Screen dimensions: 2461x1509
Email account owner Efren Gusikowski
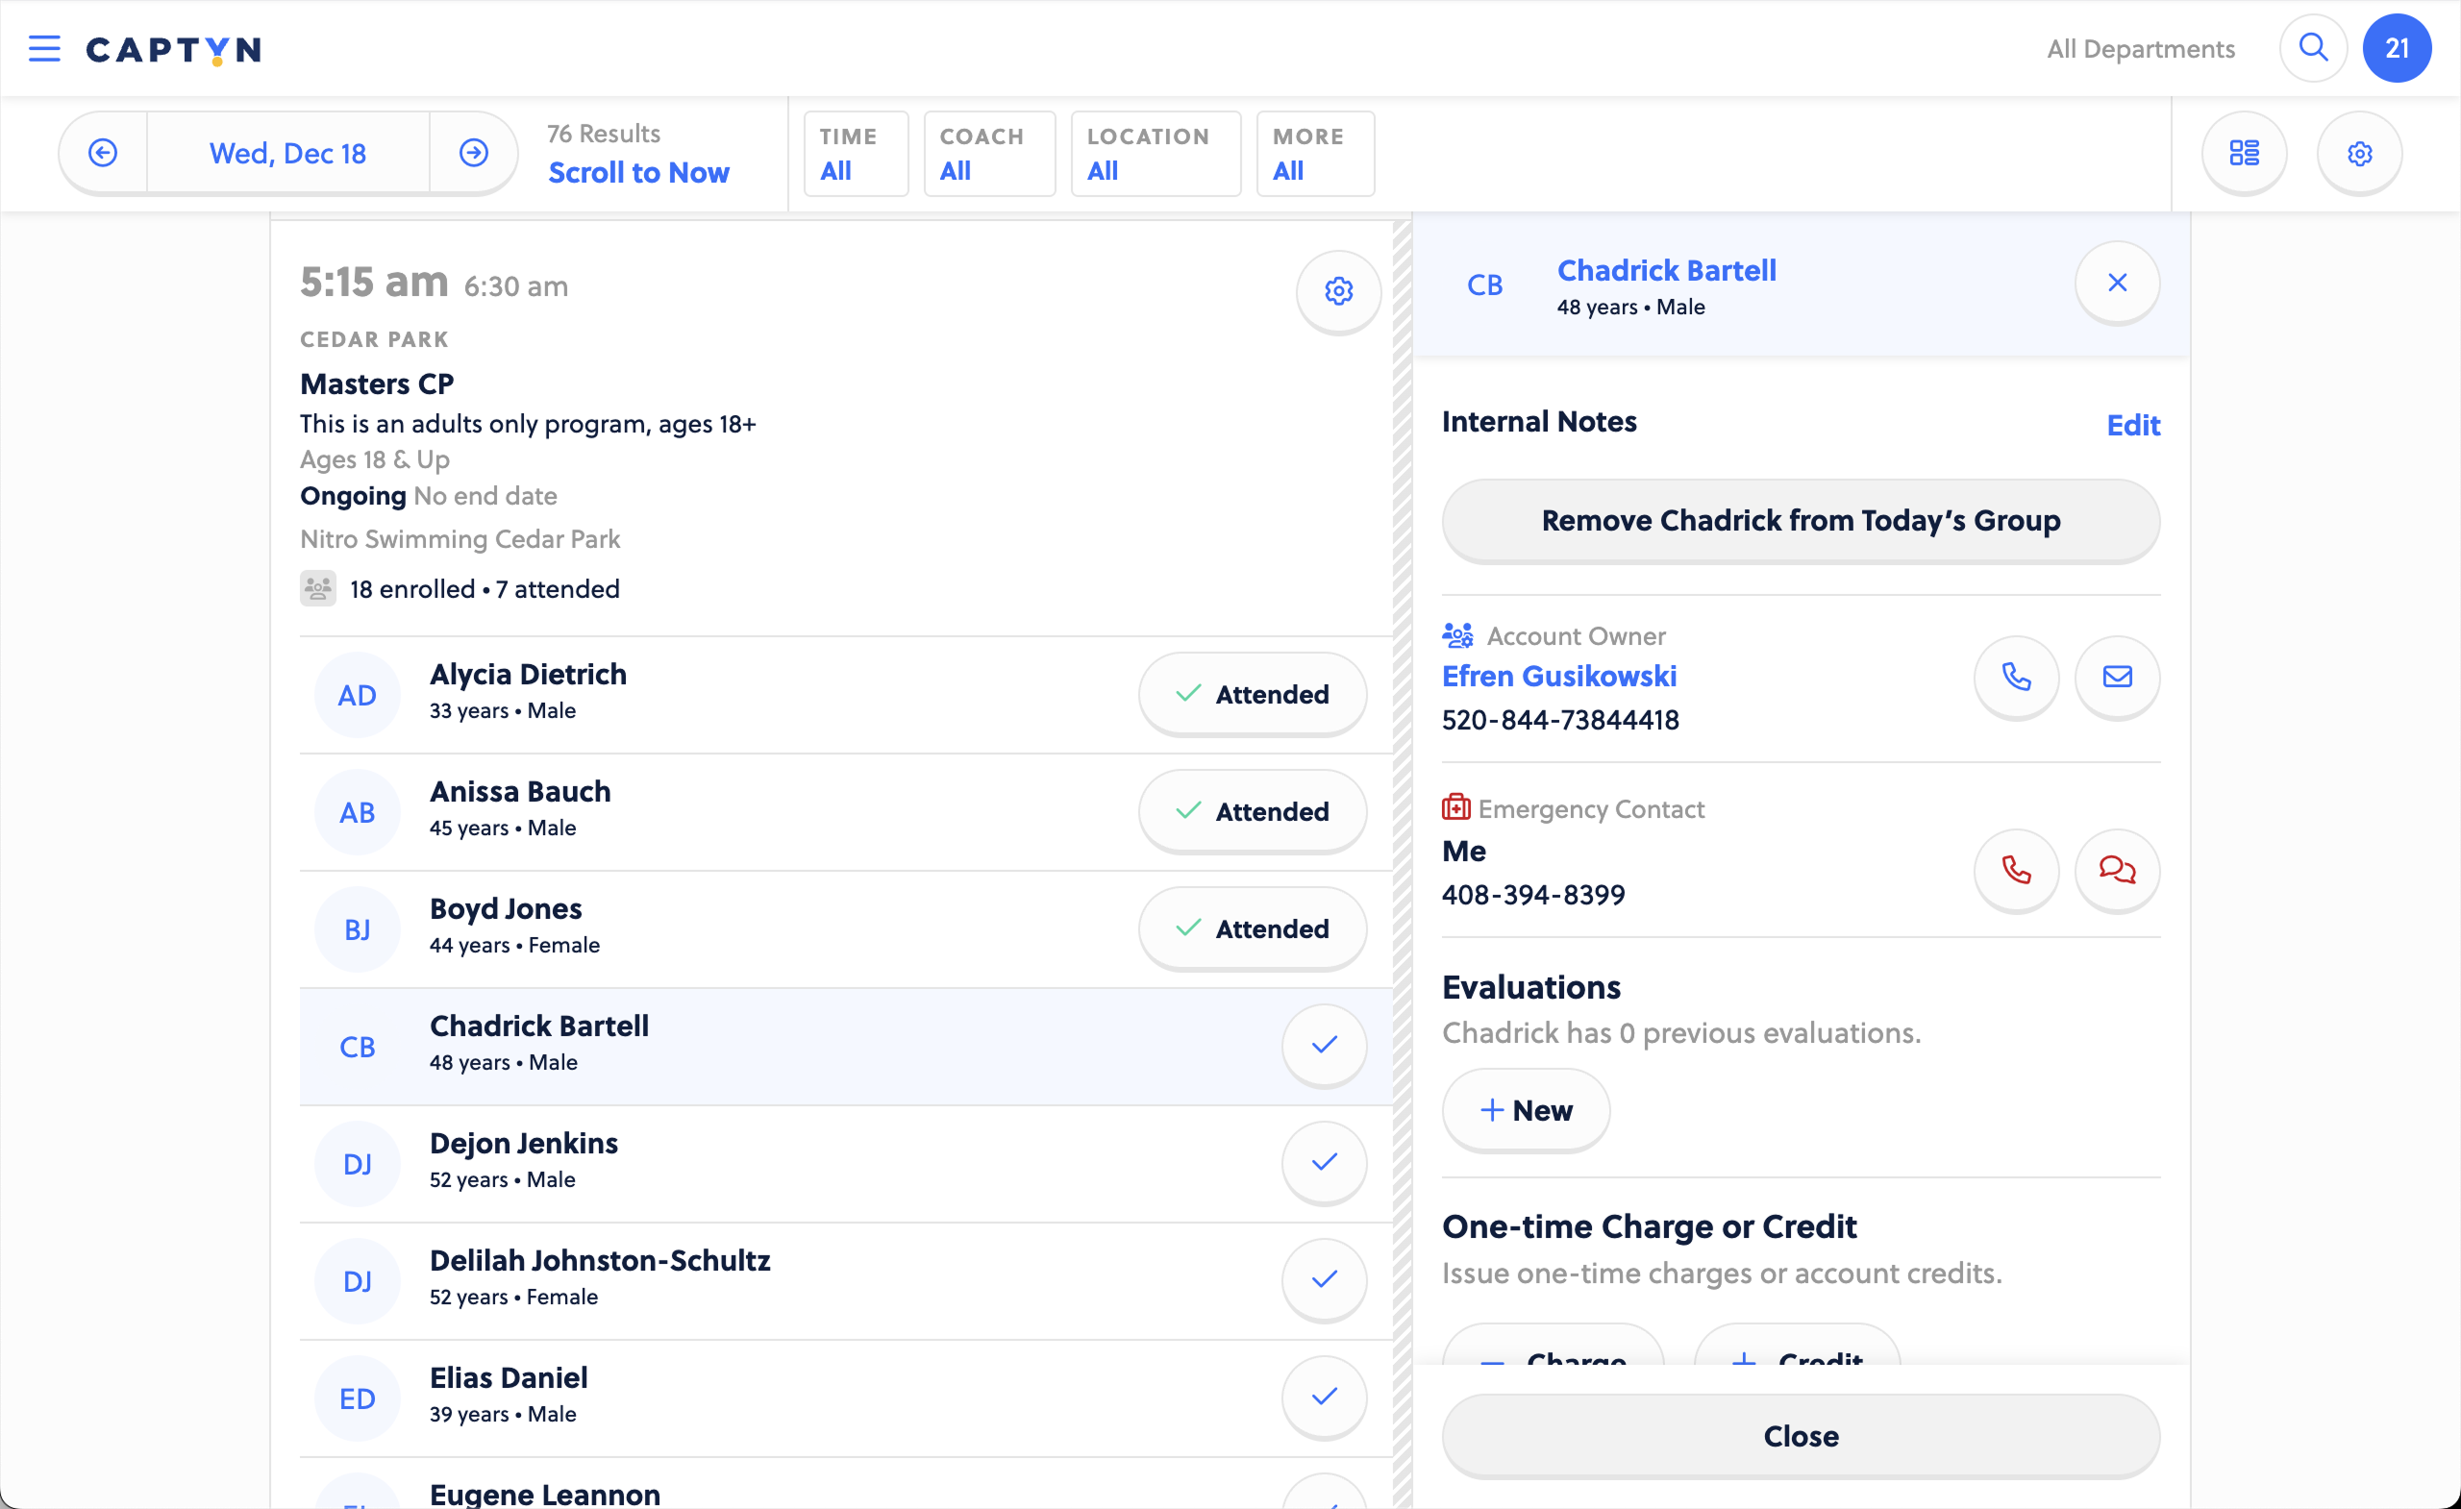(2117, 677)
